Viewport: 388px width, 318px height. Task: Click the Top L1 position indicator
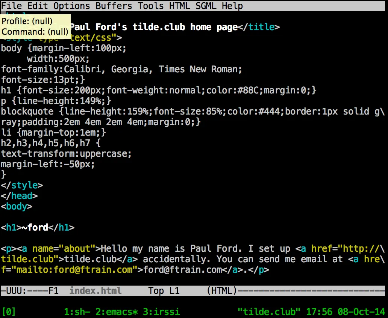(x=164, y=290)
